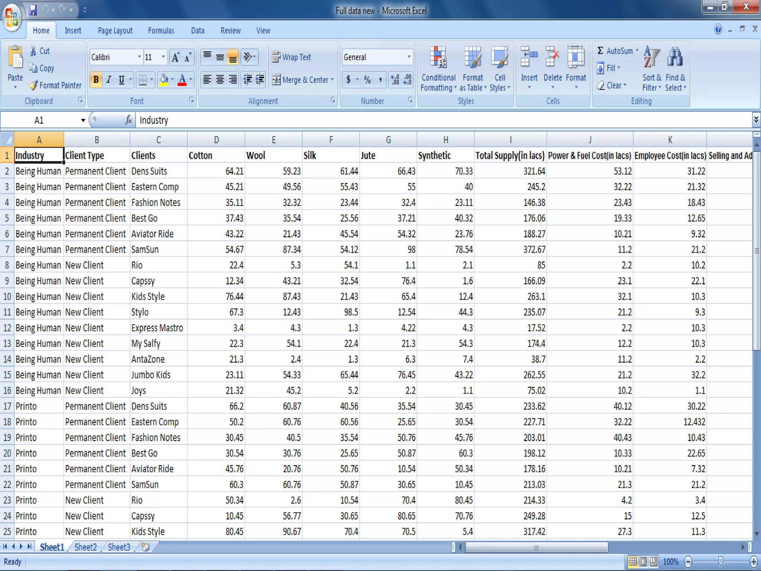
Task: Open the Name Box dropdown arrow
Action: [x=83, y=120]
